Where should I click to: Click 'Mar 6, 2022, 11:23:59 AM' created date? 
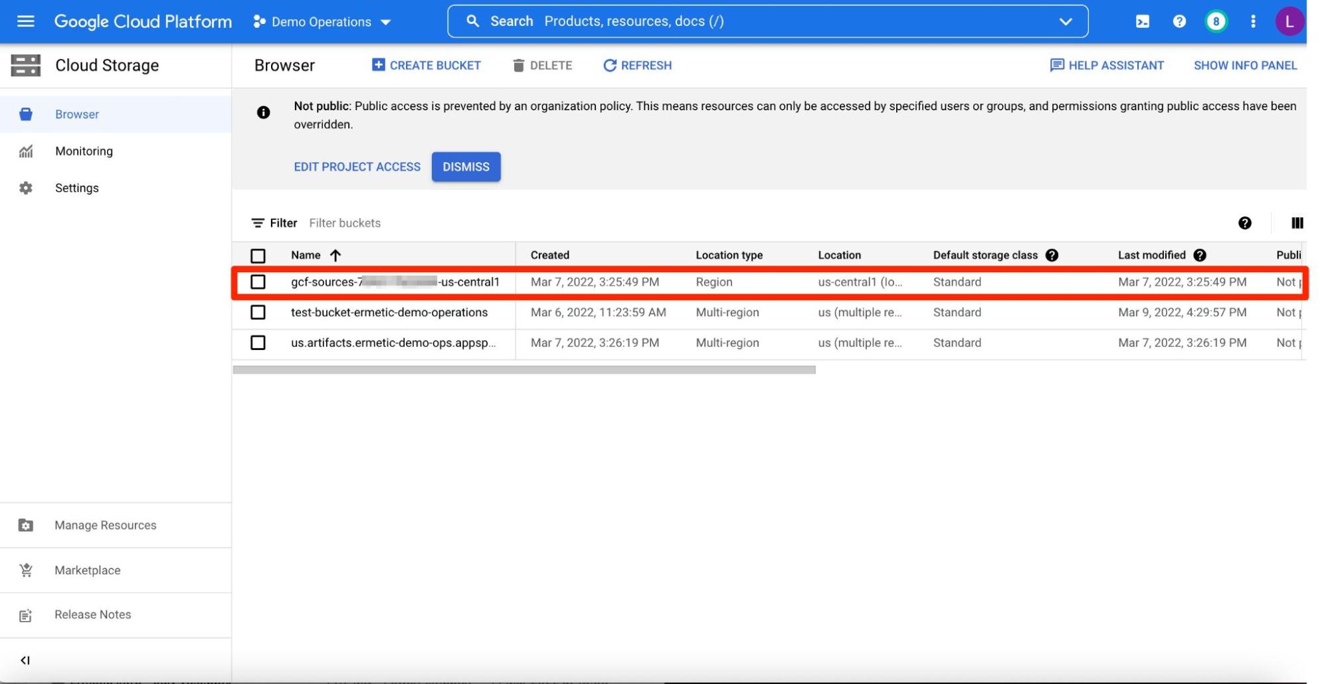pyautogui.click(x=598, y=312)
